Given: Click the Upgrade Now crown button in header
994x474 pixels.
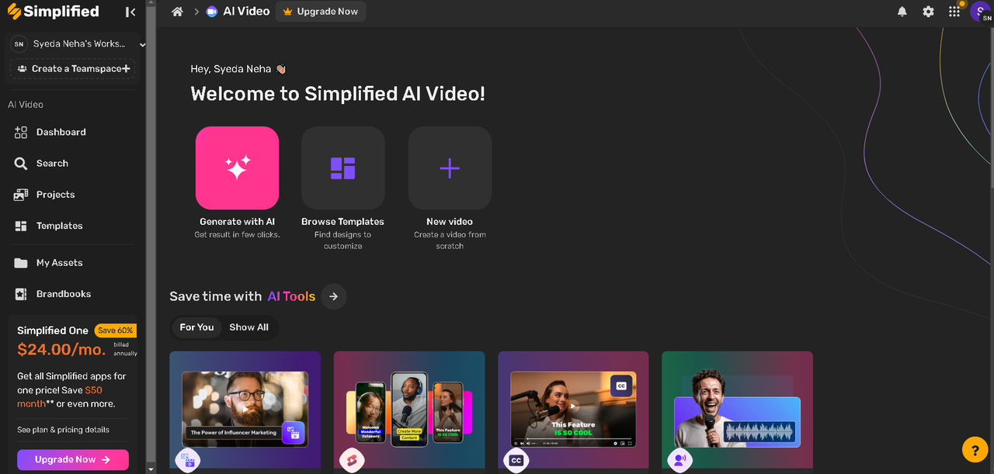Looking at the screenshot, I should (x=321, y=12).
